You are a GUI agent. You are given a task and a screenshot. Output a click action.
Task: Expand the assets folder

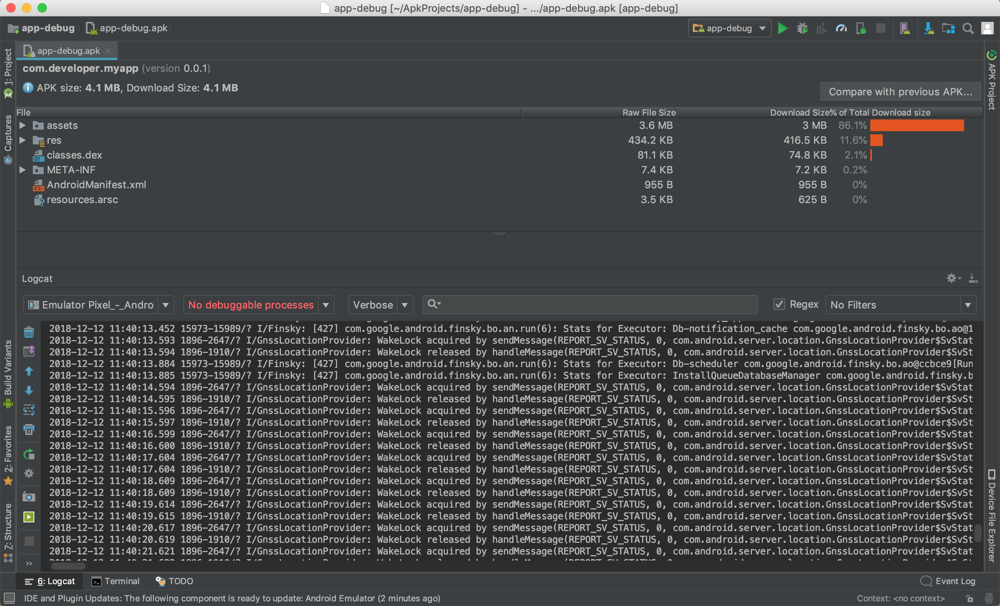click(x=22, y=125)
